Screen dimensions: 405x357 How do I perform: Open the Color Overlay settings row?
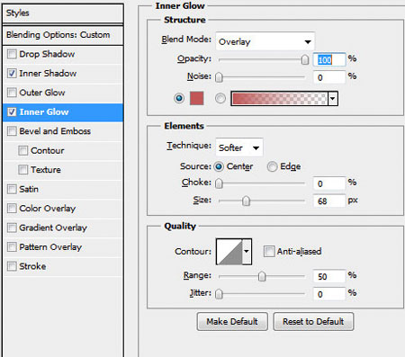[x=63, y=209]
